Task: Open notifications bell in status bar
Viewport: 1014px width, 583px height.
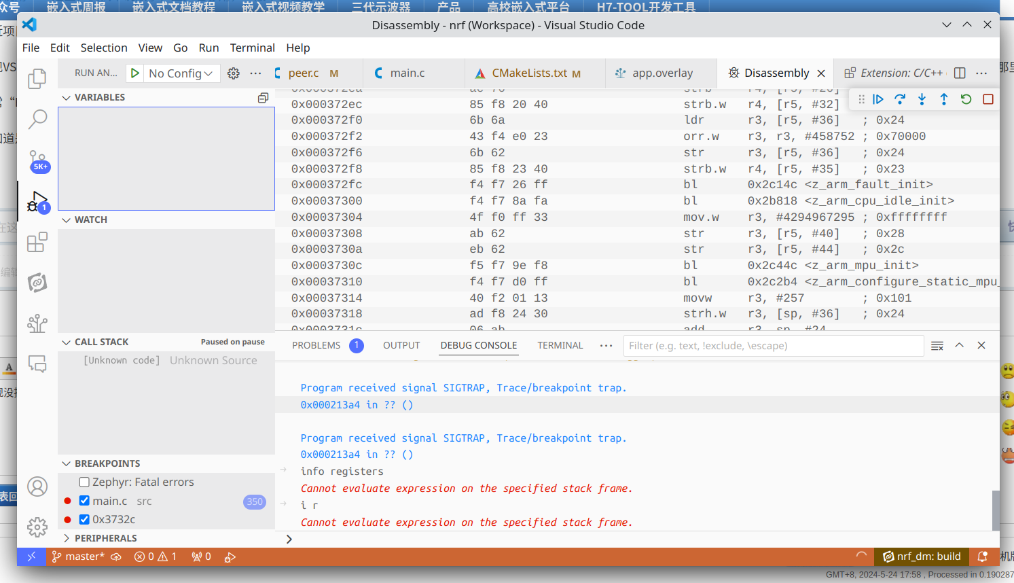Action: pos(982,556)
